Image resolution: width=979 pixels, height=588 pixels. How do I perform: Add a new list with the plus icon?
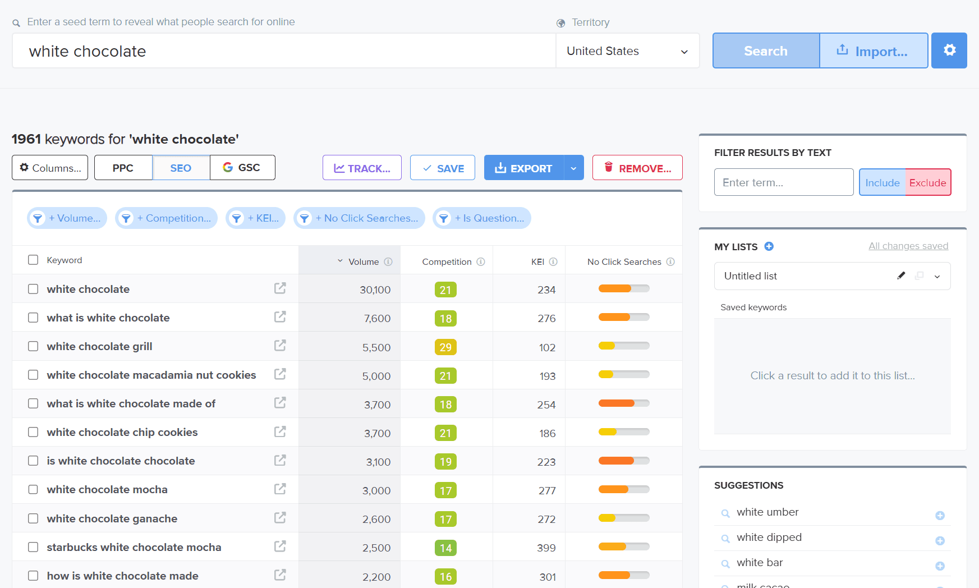[769, 246]
